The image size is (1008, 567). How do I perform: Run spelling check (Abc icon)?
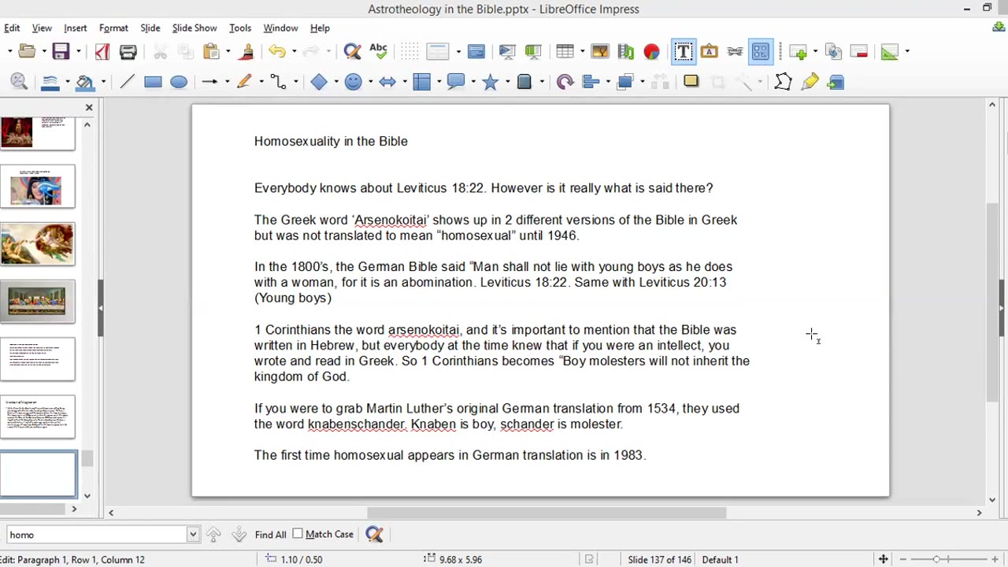(378, 52)
